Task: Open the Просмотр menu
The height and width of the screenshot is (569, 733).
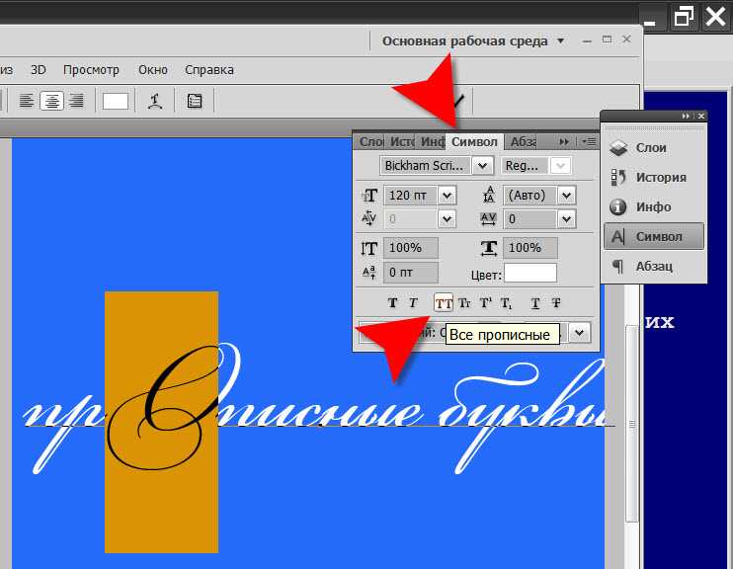Action: pos(91,70)
